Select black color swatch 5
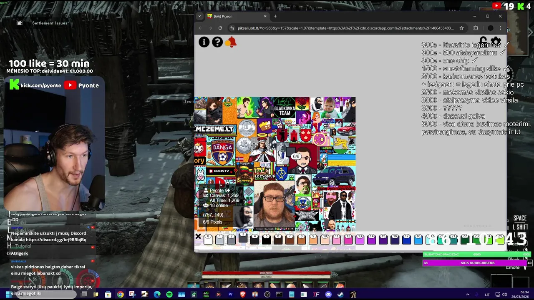534x300 pixels. tap(266, 239)
